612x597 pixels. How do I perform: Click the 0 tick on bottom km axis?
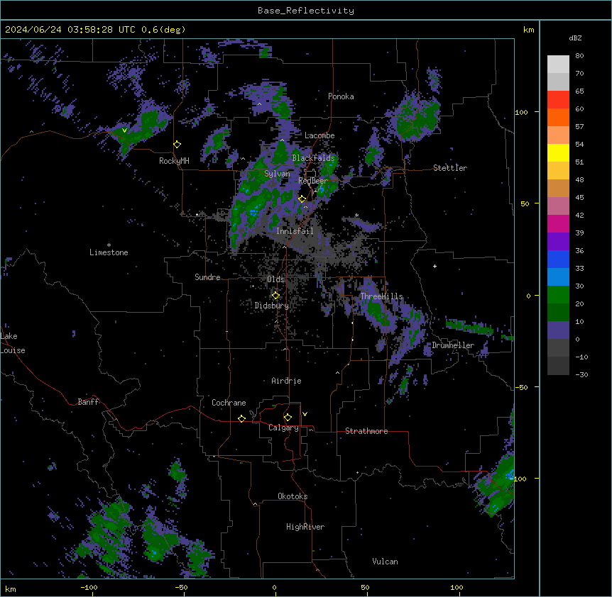click(x=274, y=588)
